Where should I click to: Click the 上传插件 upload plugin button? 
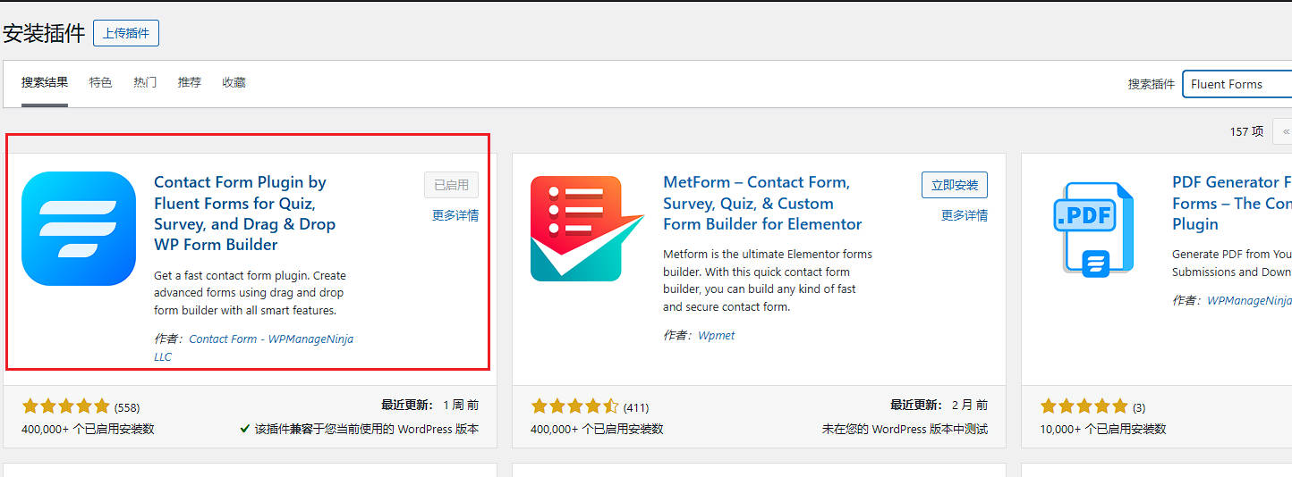point(126,33)
